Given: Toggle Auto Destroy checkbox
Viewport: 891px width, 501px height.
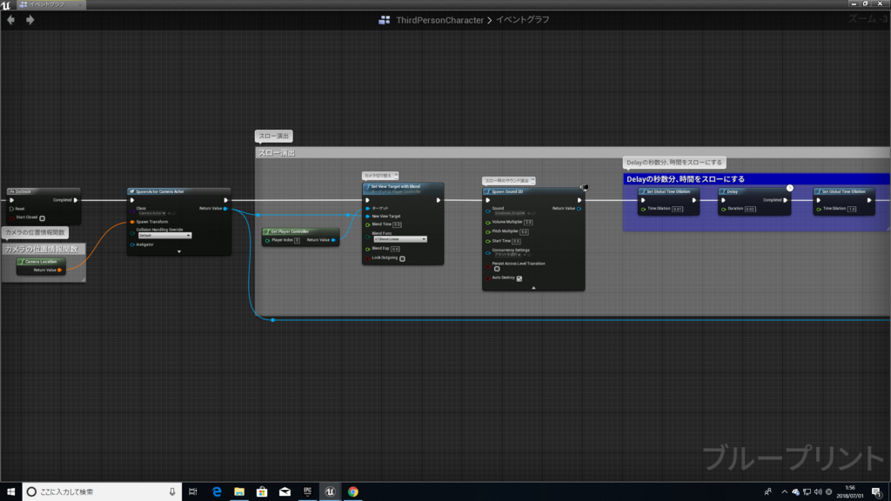Looking at the screenshot, I should (x=519, y=278).
